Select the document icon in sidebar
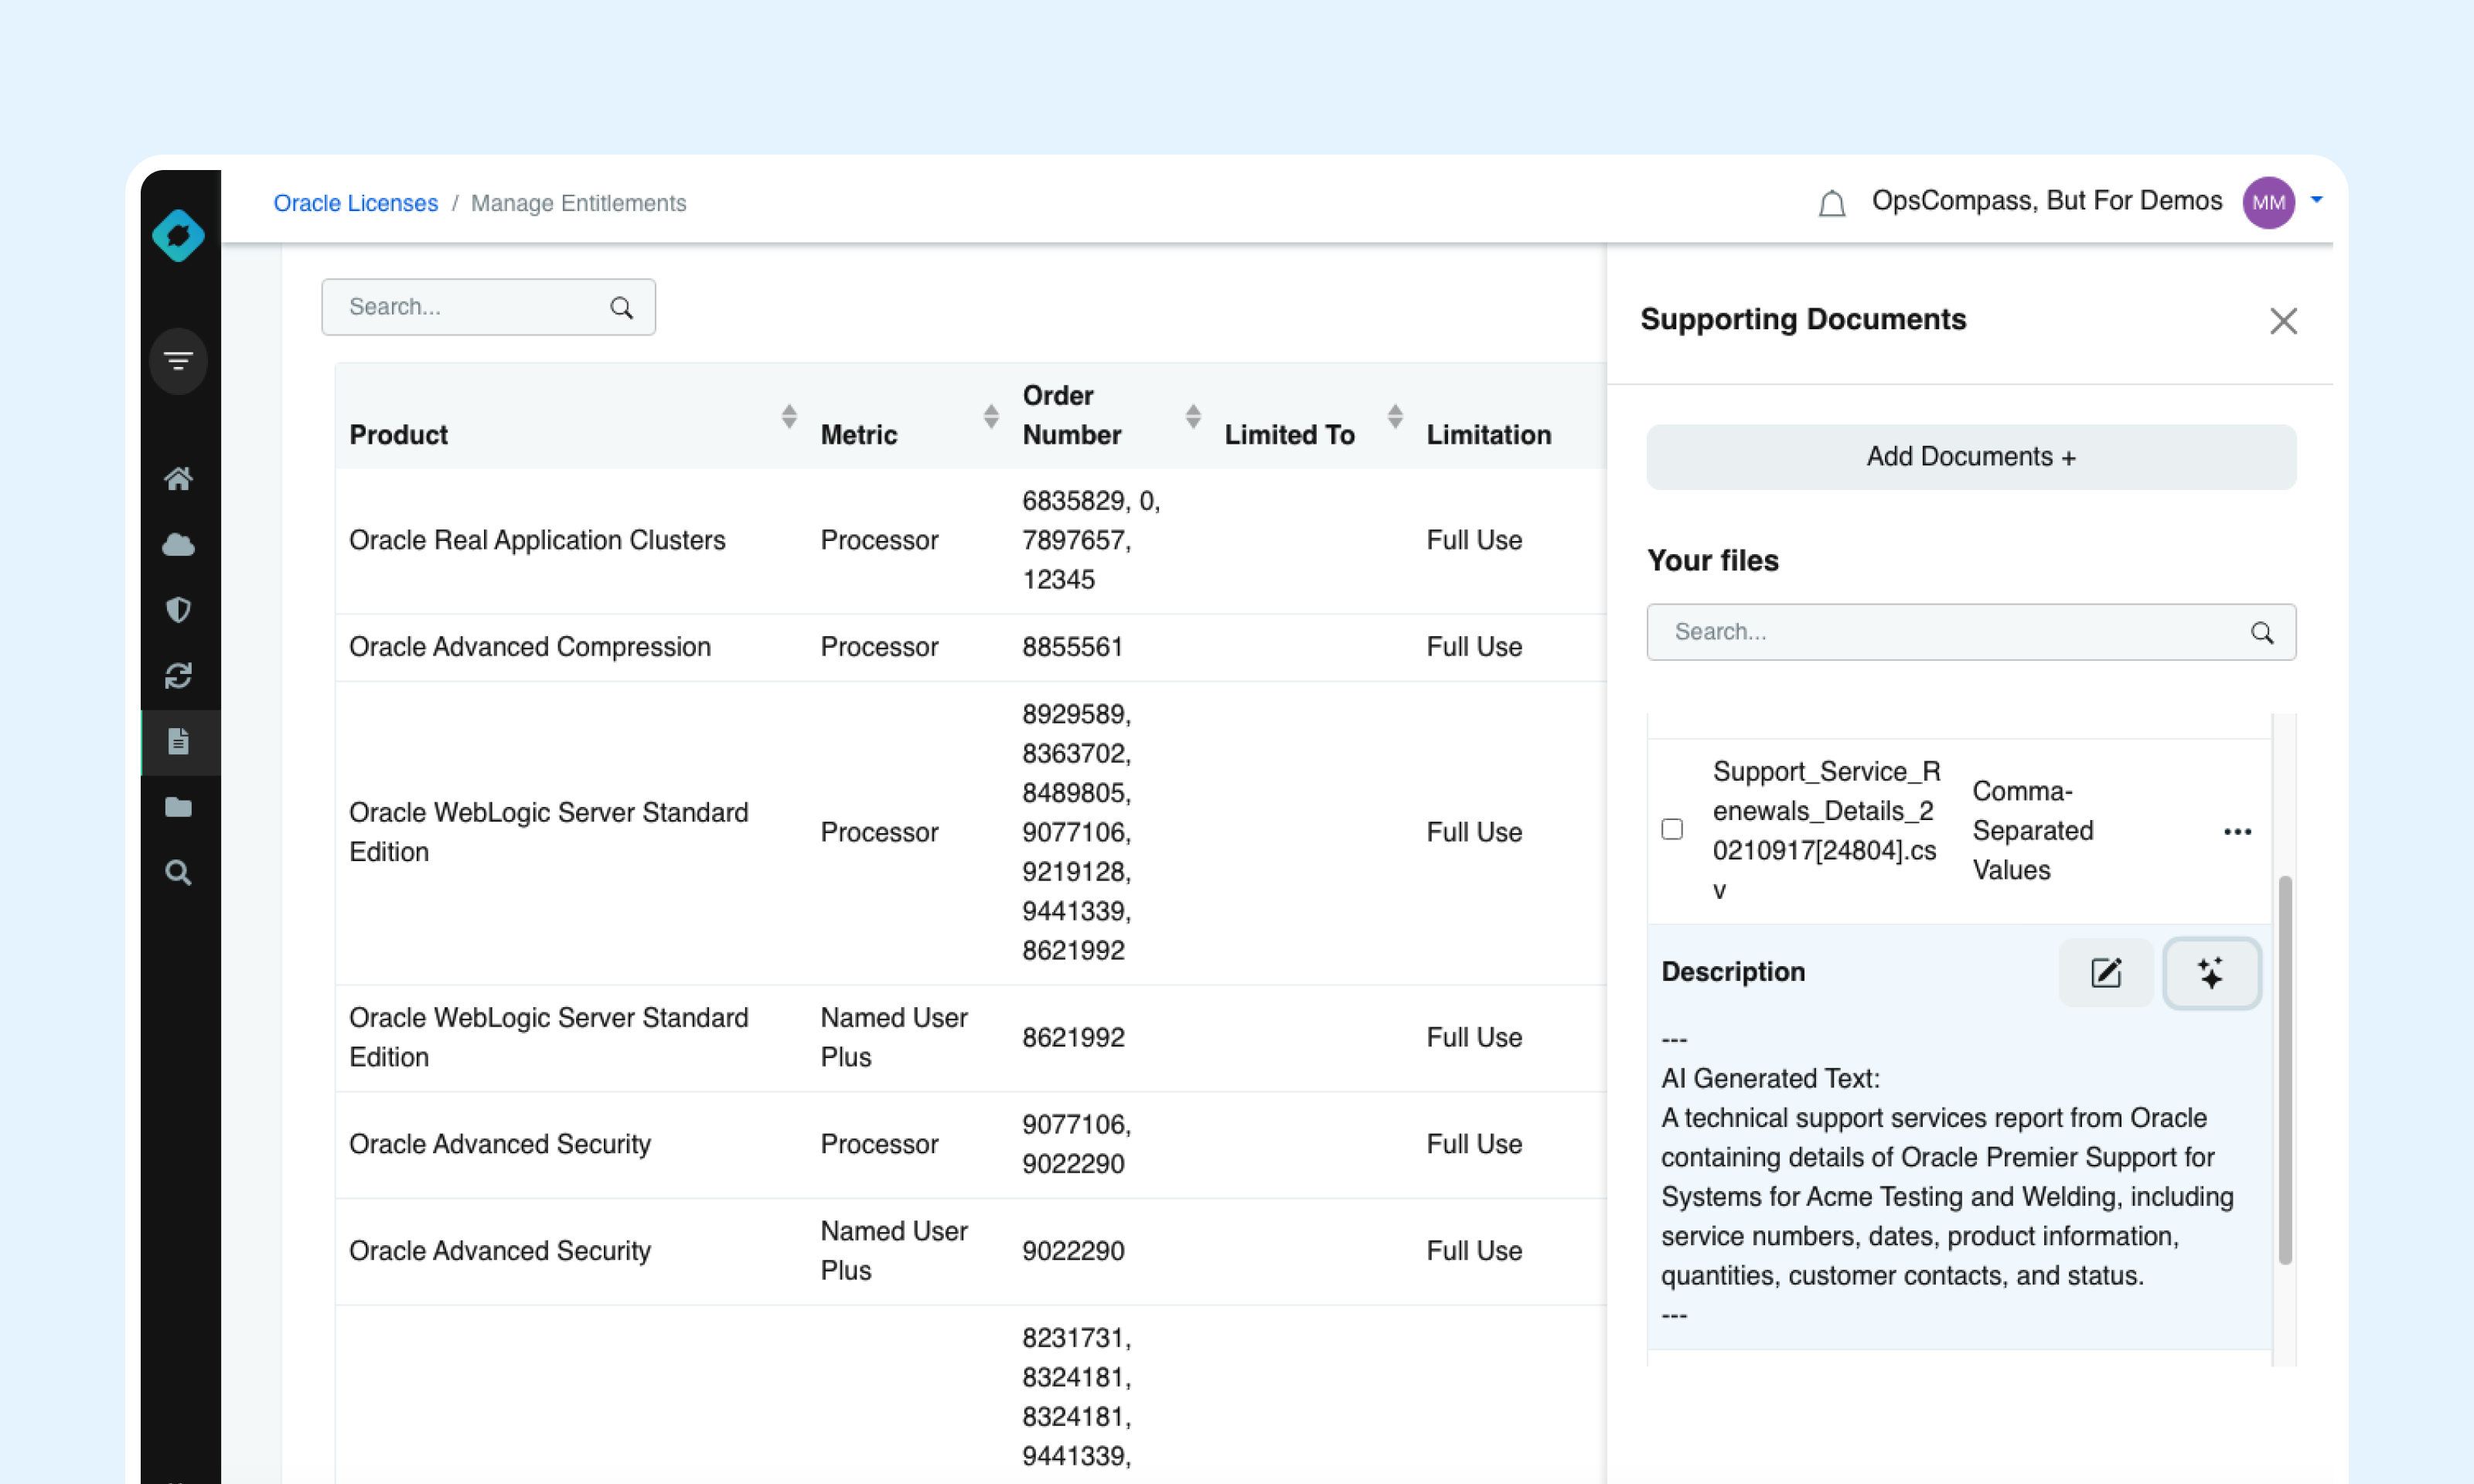The image size is (2474, 1484). click(179, 742)
